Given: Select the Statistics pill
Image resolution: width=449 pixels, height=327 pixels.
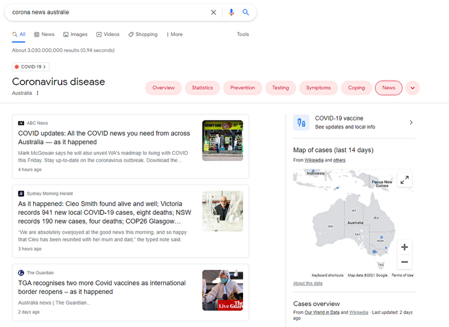Looking at the screenshot, I should tap(203, 88).
